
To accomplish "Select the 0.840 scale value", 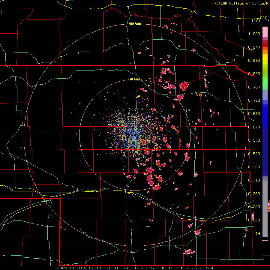I will pyautogui.click(x=254, y=74).
